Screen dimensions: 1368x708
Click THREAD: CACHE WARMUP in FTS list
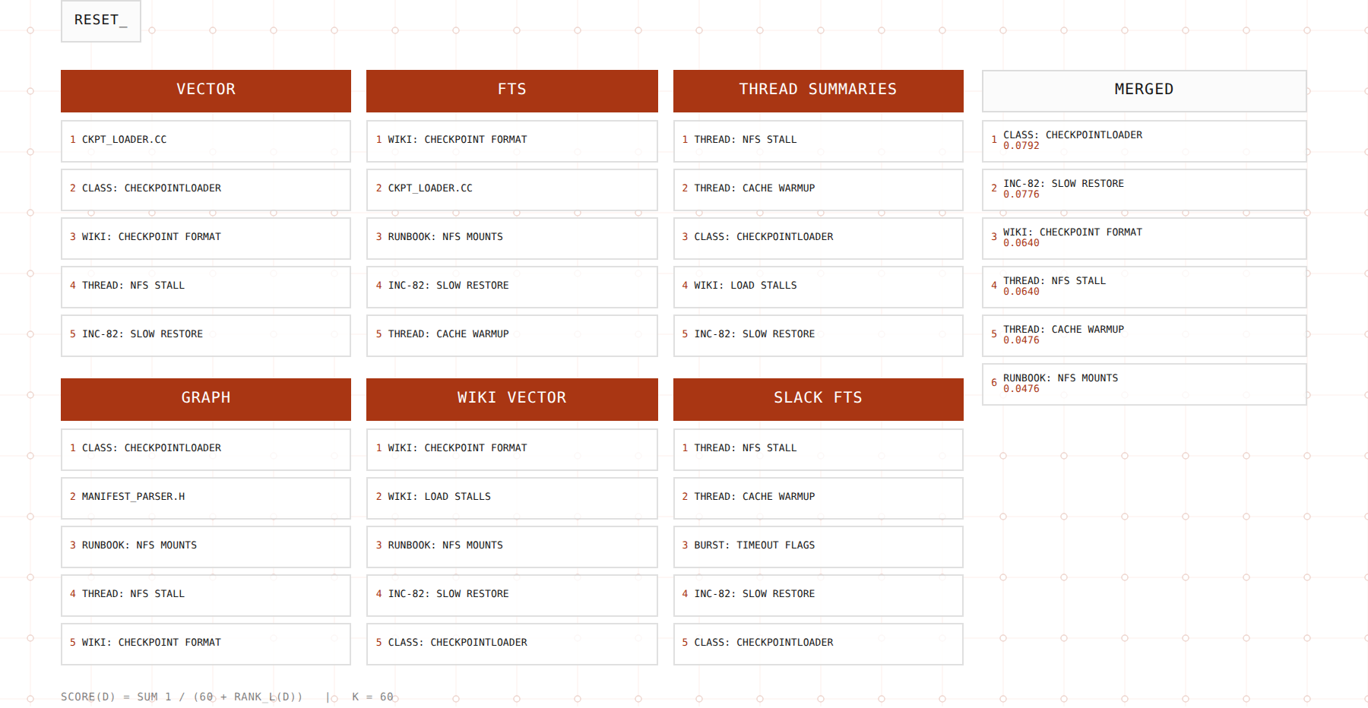coord(512,336)
